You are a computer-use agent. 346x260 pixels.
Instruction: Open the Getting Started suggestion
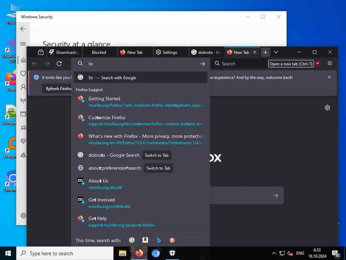140,102
